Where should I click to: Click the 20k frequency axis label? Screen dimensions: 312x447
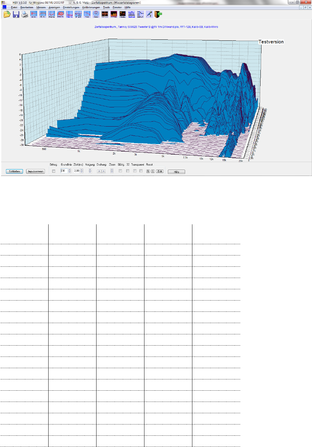coord(241,161)
